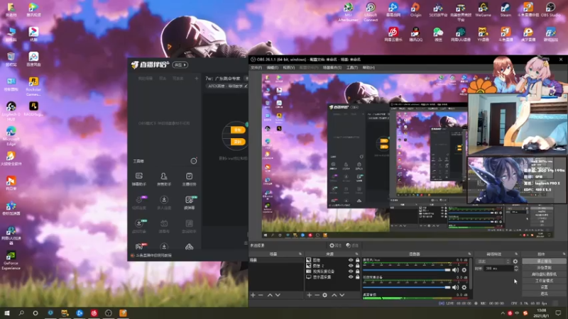Image resolution: width=568 pixels, height=319 pixels.
Task: Open OBS 文件(F) menu
Action: (x=256, y=67)
